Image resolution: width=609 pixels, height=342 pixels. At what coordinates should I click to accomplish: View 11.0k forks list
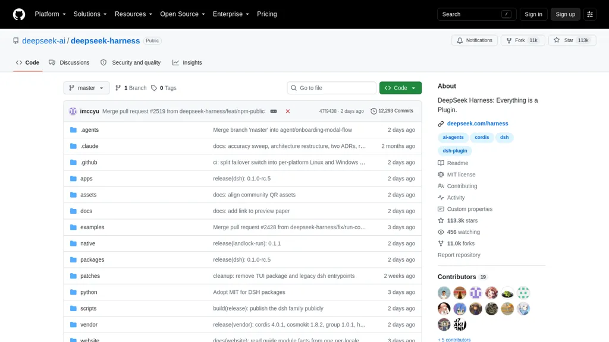(456, 243)
